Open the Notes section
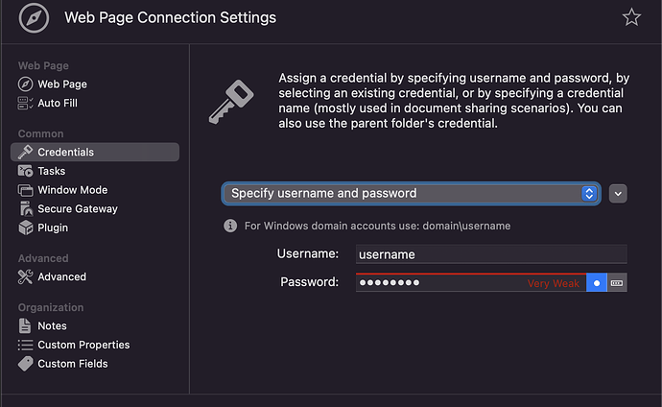The image size is (662, 407). click(x=52, y=326)
